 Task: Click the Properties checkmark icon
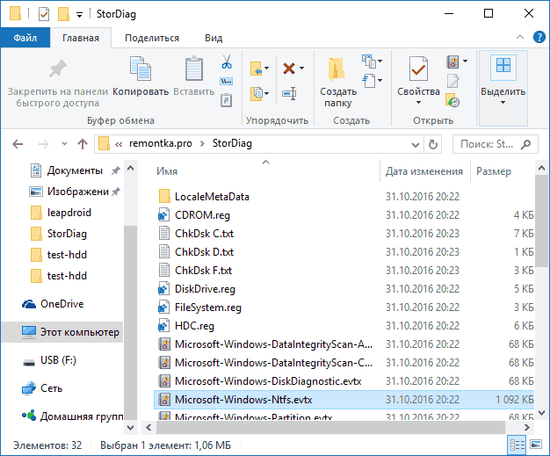point(418,69)
